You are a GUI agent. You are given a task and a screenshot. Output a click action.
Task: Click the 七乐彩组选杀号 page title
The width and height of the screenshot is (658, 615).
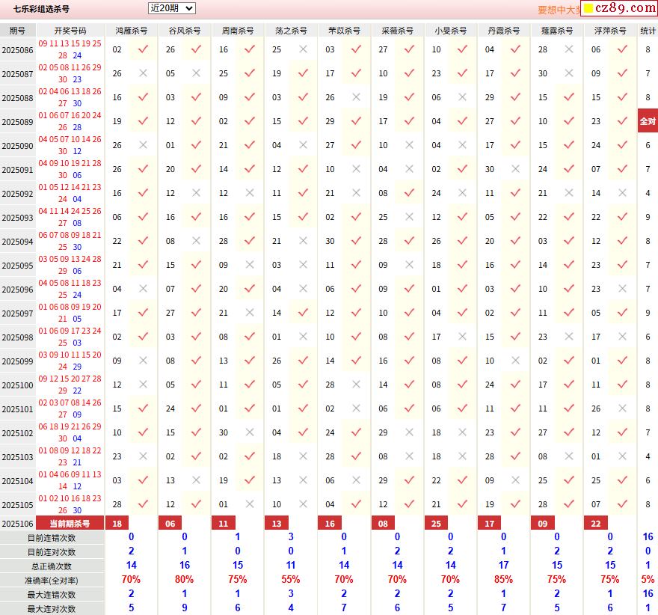coord(41,9)
